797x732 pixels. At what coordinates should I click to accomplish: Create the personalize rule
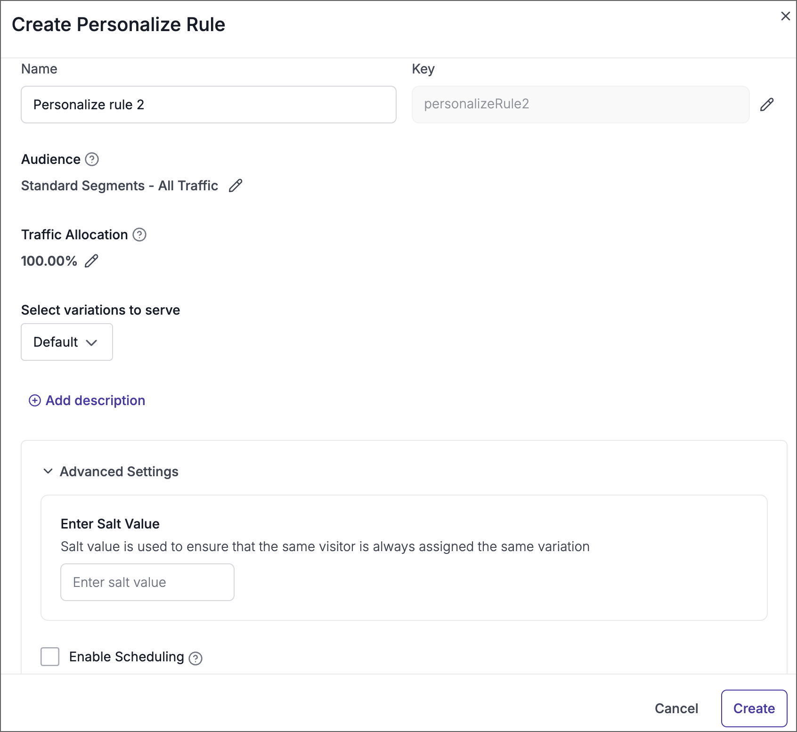pos(754,708)
